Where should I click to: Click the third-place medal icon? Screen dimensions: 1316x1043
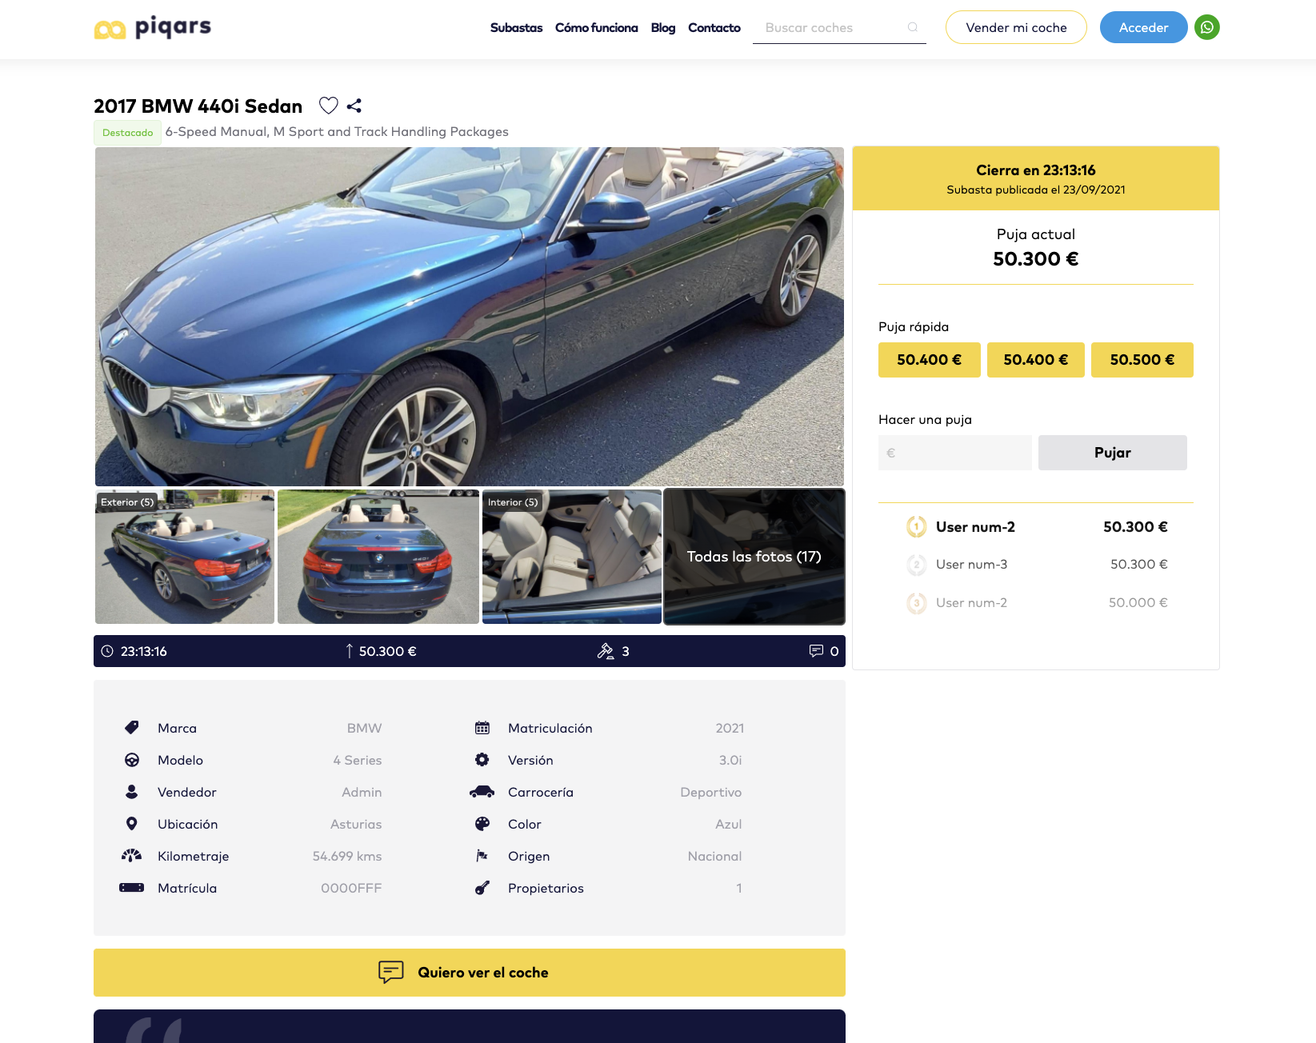[x=917, y=603]
